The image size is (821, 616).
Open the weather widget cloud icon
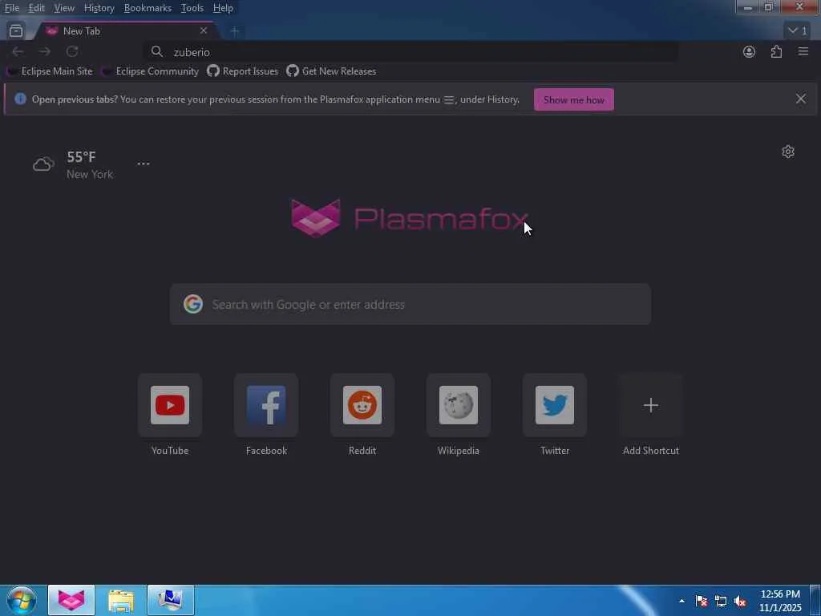tap(43, 164)
